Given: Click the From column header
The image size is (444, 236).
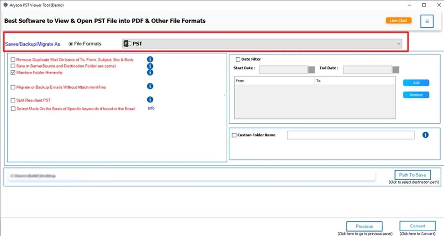Looking at the screenshot, I should coord(274,81).
